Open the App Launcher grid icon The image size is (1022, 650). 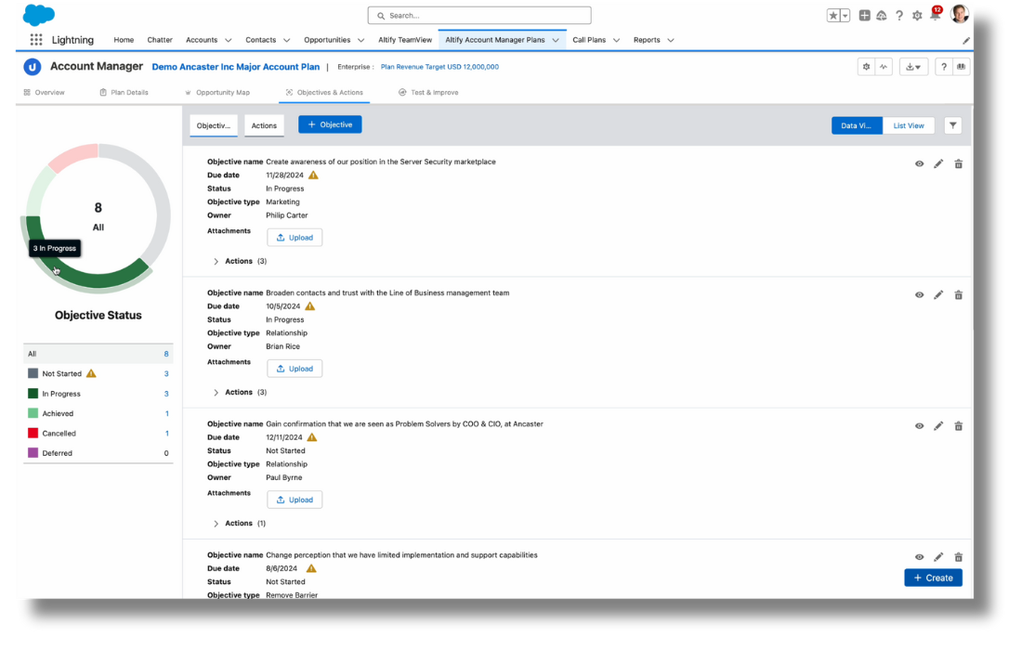(x=36, y=40)
